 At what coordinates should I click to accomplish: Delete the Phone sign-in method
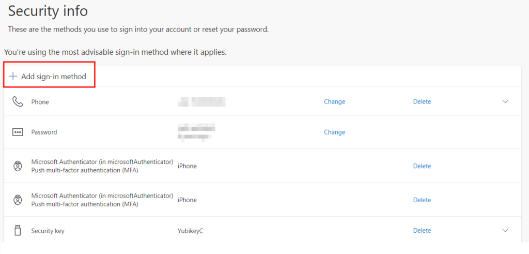pos(422,102)
